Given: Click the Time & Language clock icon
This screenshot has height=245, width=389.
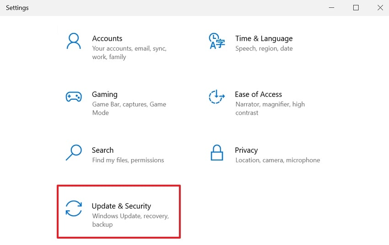Looking at the screenshot, I should [216, 41].
